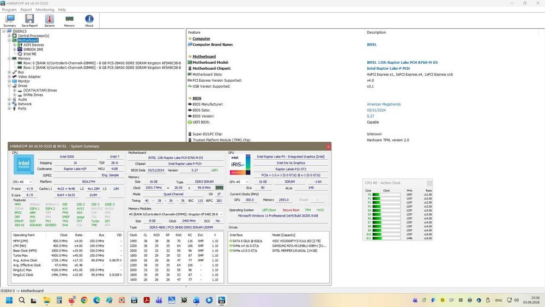Select the Row: 0 memory module entry

102,63
